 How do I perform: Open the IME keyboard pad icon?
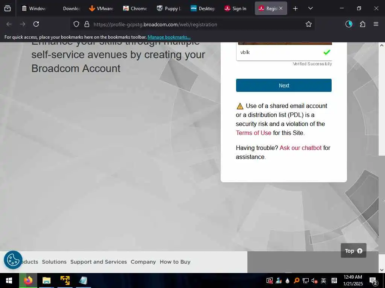pyautogui.click(x=334, y=280)
